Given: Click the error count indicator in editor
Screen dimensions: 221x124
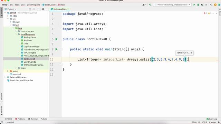Looking at the screenshot, I should pos(205,13).
